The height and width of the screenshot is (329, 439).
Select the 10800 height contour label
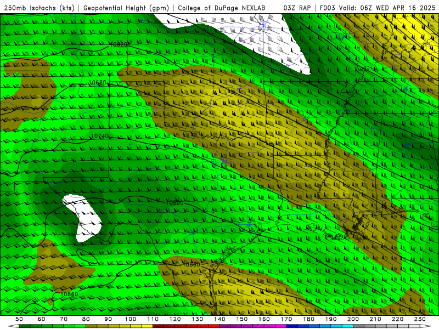tap(175, 202)
